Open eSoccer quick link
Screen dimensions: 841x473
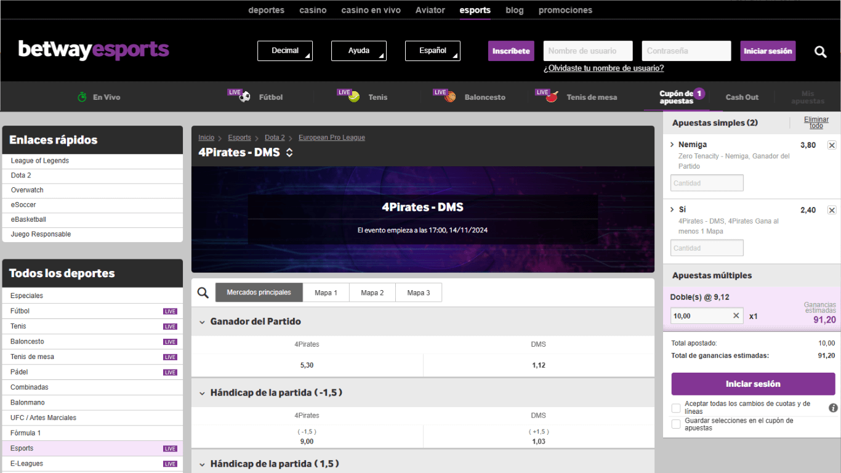coord(92,204)
